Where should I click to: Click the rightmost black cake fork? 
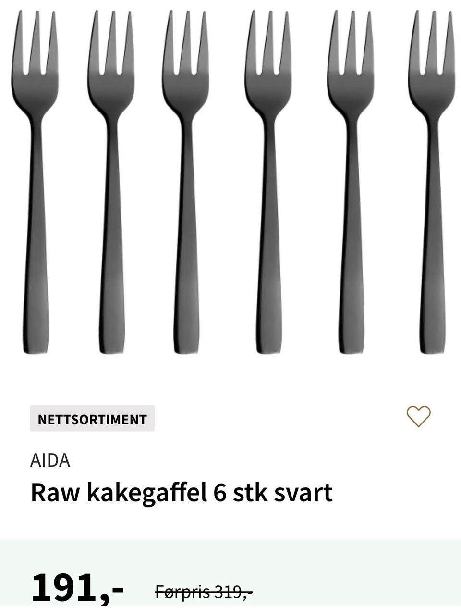[433, 182]
